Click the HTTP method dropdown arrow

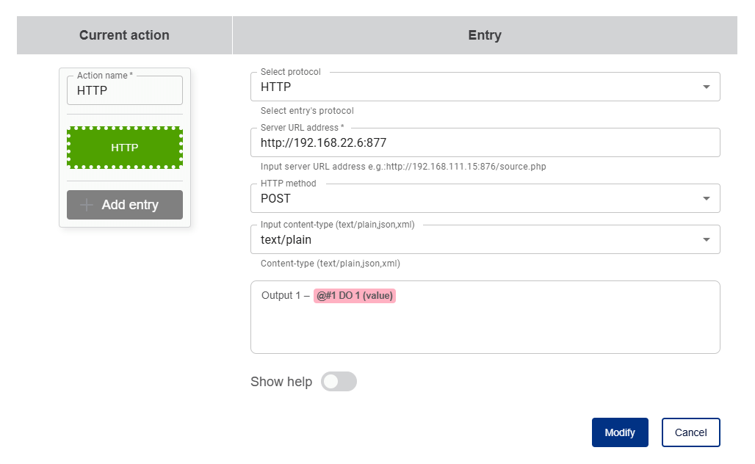coord(706,198)
